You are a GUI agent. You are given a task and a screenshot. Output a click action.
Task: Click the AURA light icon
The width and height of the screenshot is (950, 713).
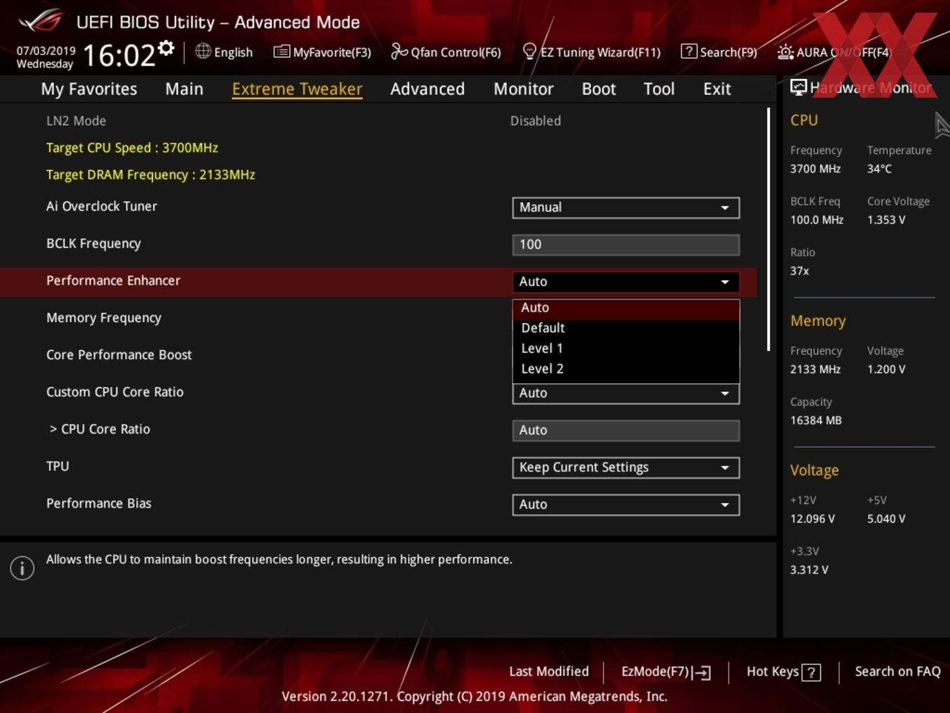tap(785, 52)
